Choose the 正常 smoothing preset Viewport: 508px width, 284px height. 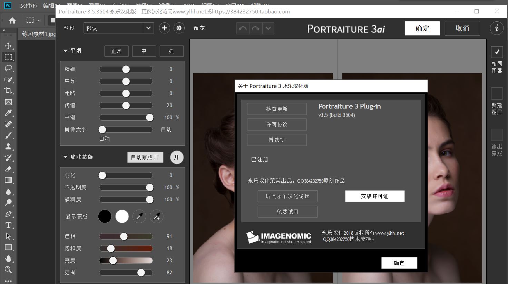coord(117,51)
